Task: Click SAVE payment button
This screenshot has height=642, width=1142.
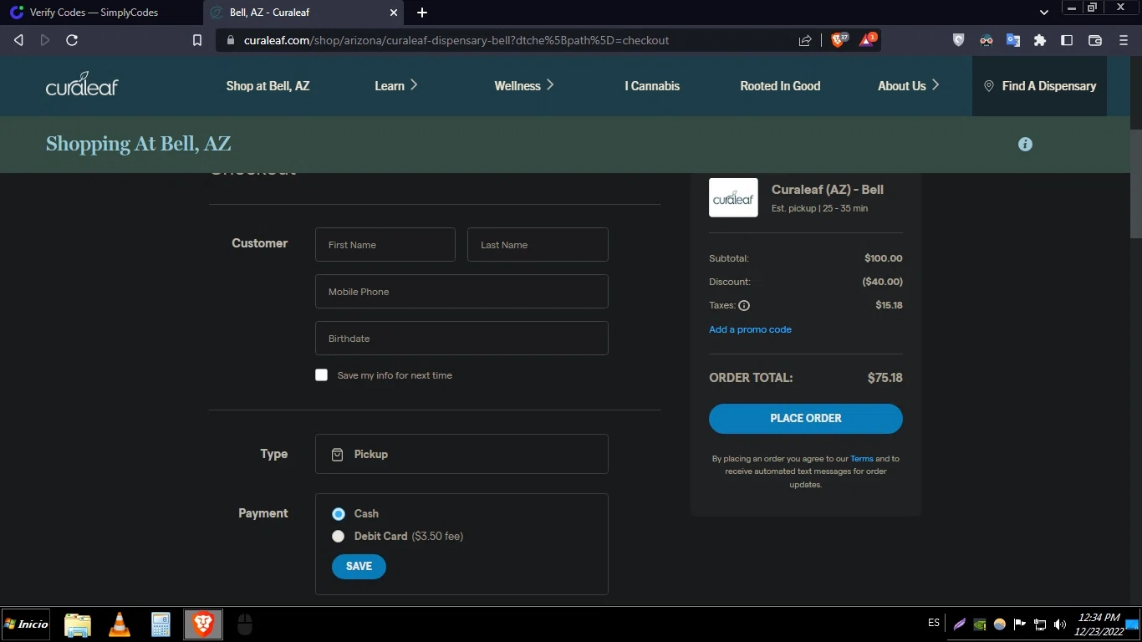Action: [x=359, y=567]
